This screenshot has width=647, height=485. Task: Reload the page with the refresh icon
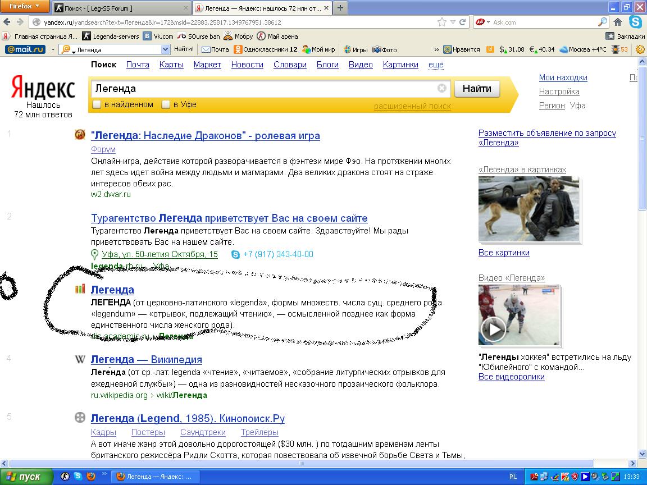point(463,22)
